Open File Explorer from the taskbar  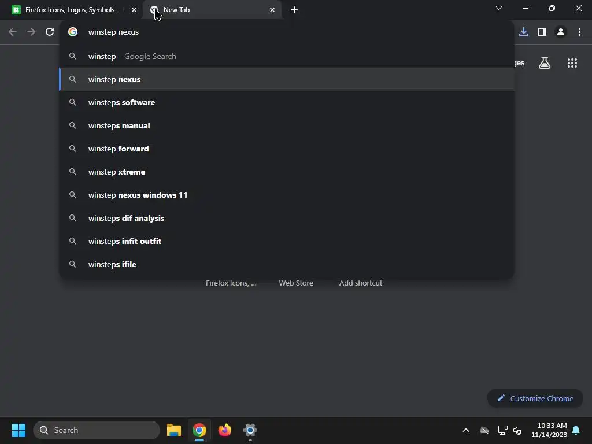(174, 430)
